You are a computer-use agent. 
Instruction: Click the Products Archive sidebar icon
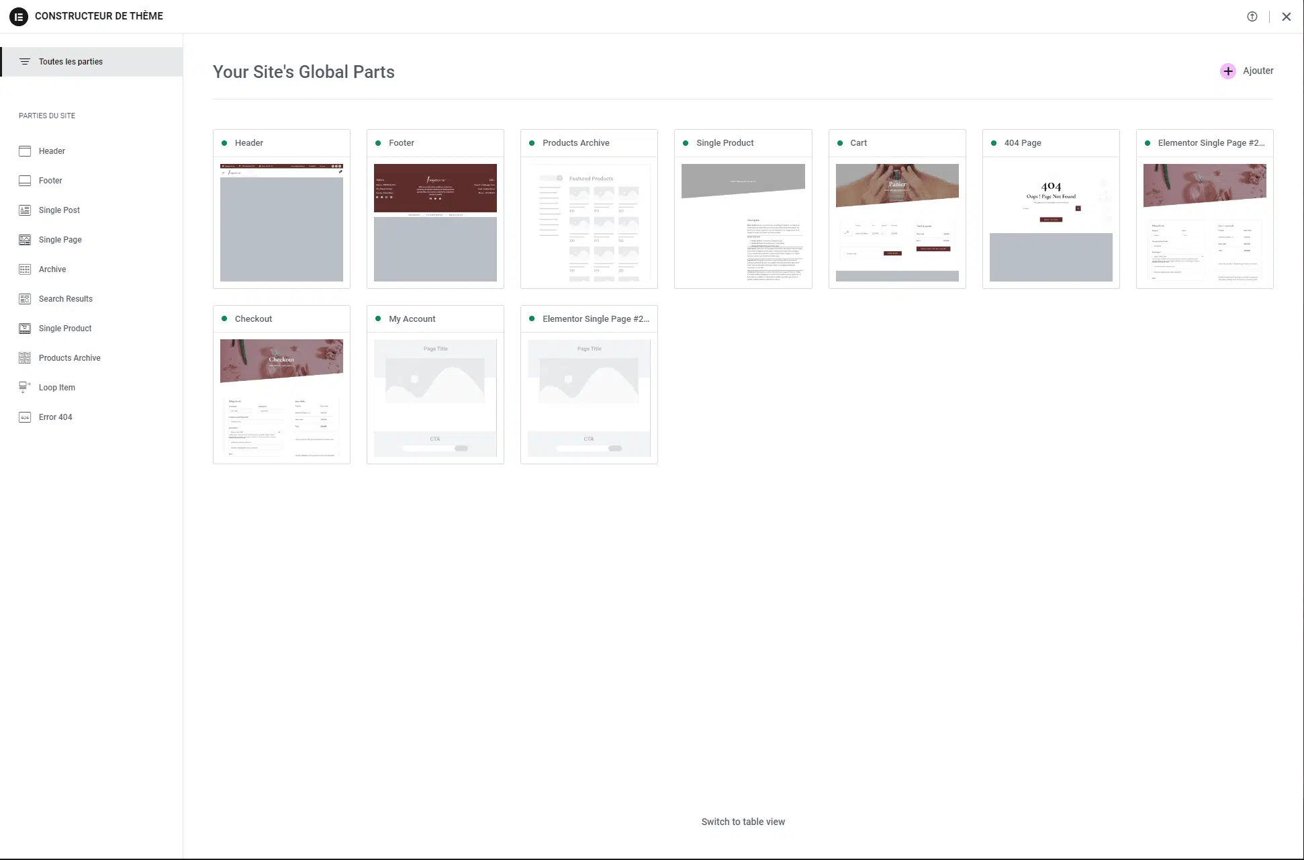pos(25,358)
